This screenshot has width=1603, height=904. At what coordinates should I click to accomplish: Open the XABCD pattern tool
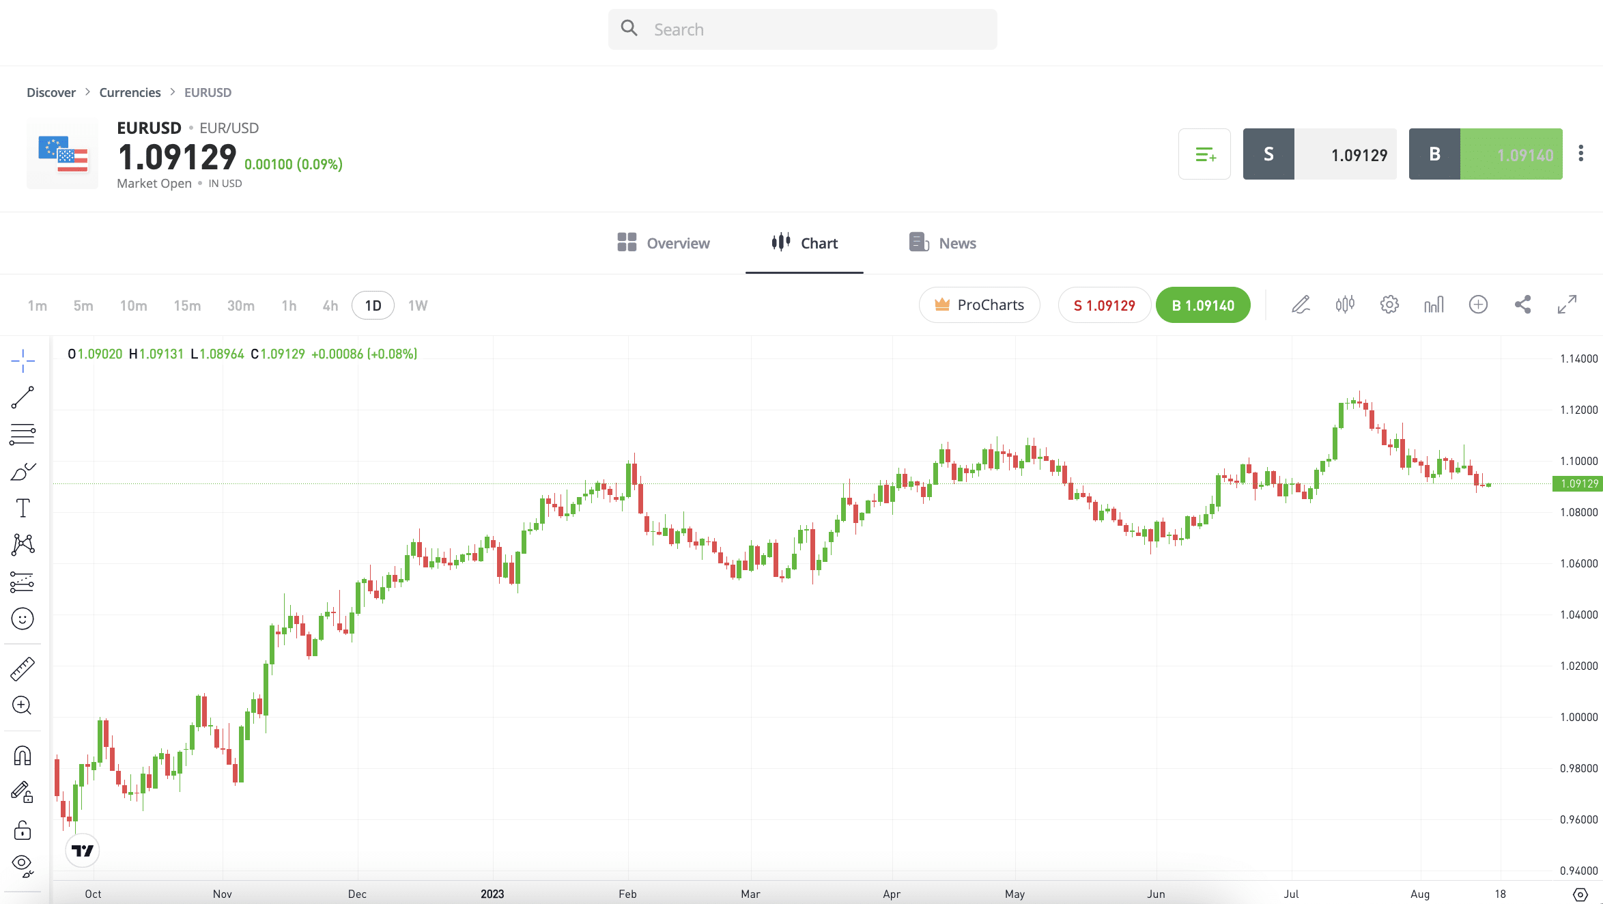pyautogui.click(x=23, y=545)
